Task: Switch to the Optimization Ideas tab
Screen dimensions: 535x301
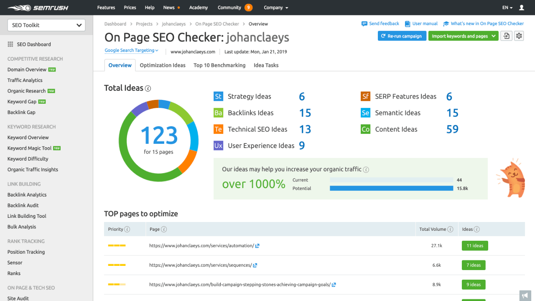Action: pyautogui.click(x=163, y=65)
